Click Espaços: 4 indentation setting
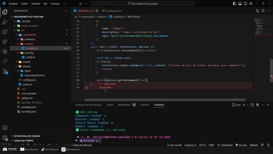This screenshot has height=154, width=273. pyautogui.click(x=190, y=145)
